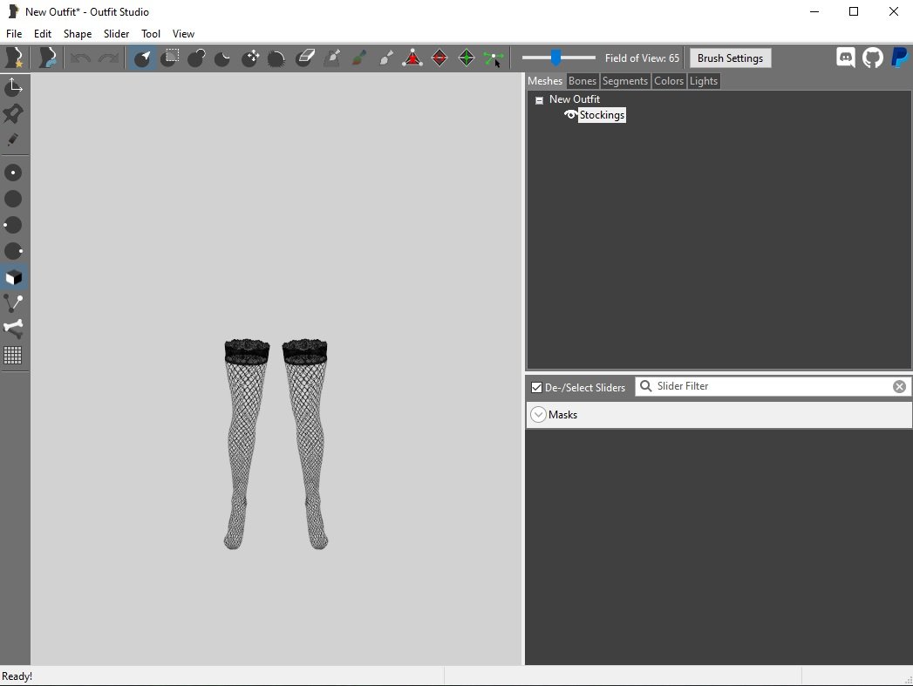Click the New Project icon in toolbar
The width and height of the screenshot is (913, 686).
[14, 58]
